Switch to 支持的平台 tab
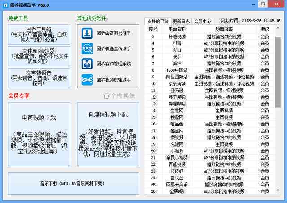The width and height of the screenshot is (287, 203). (157, 22)
